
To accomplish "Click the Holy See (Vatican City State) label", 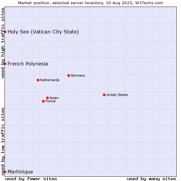I will [43, 32].
